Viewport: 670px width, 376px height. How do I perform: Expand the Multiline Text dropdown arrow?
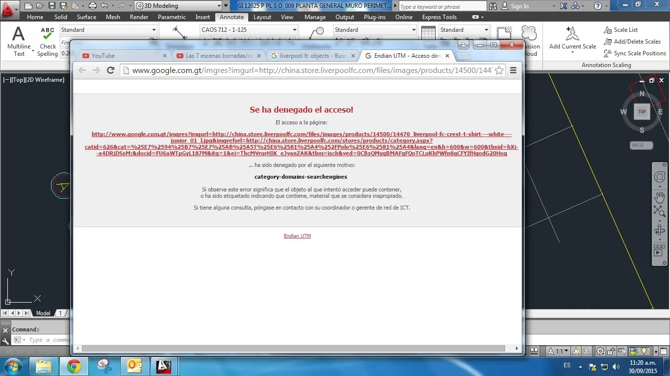33,51
